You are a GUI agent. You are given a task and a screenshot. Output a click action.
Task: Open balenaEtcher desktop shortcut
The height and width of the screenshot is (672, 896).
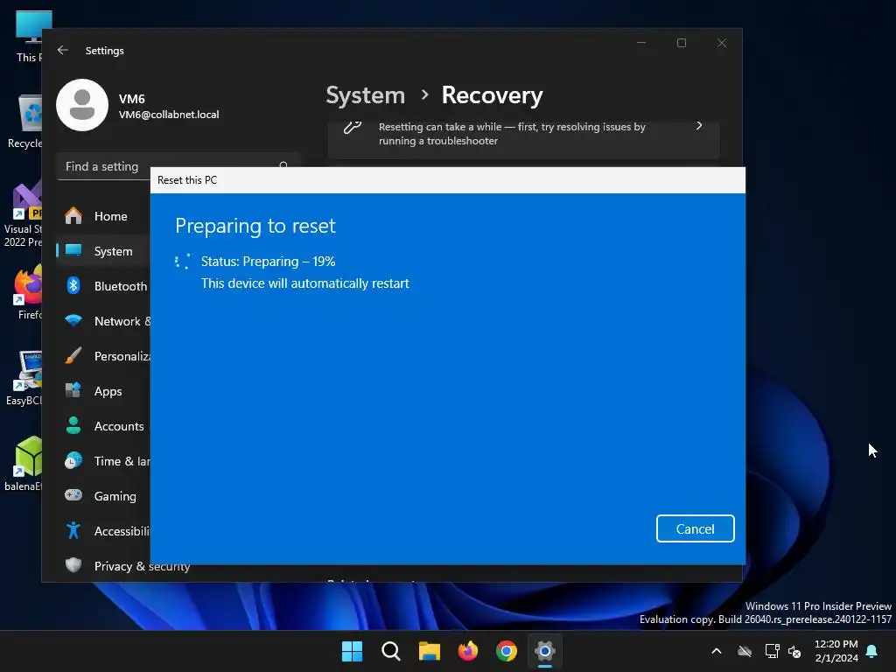pyautogui.click(x=23, y=464)
